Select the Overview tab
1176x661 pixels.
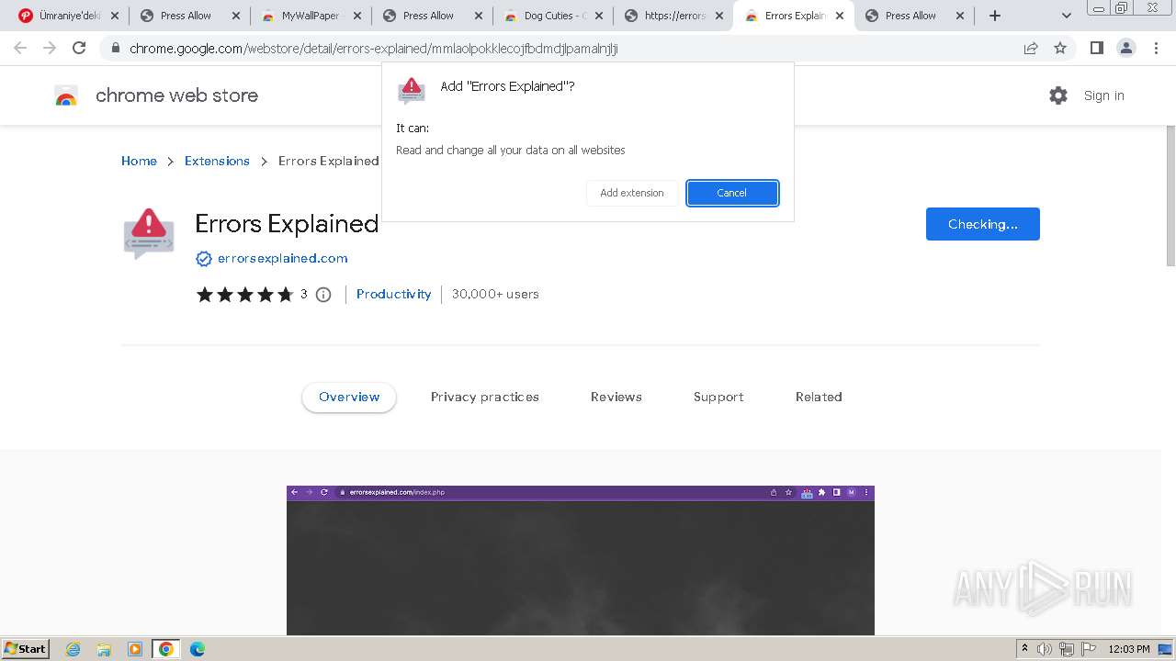pos(349,397)
